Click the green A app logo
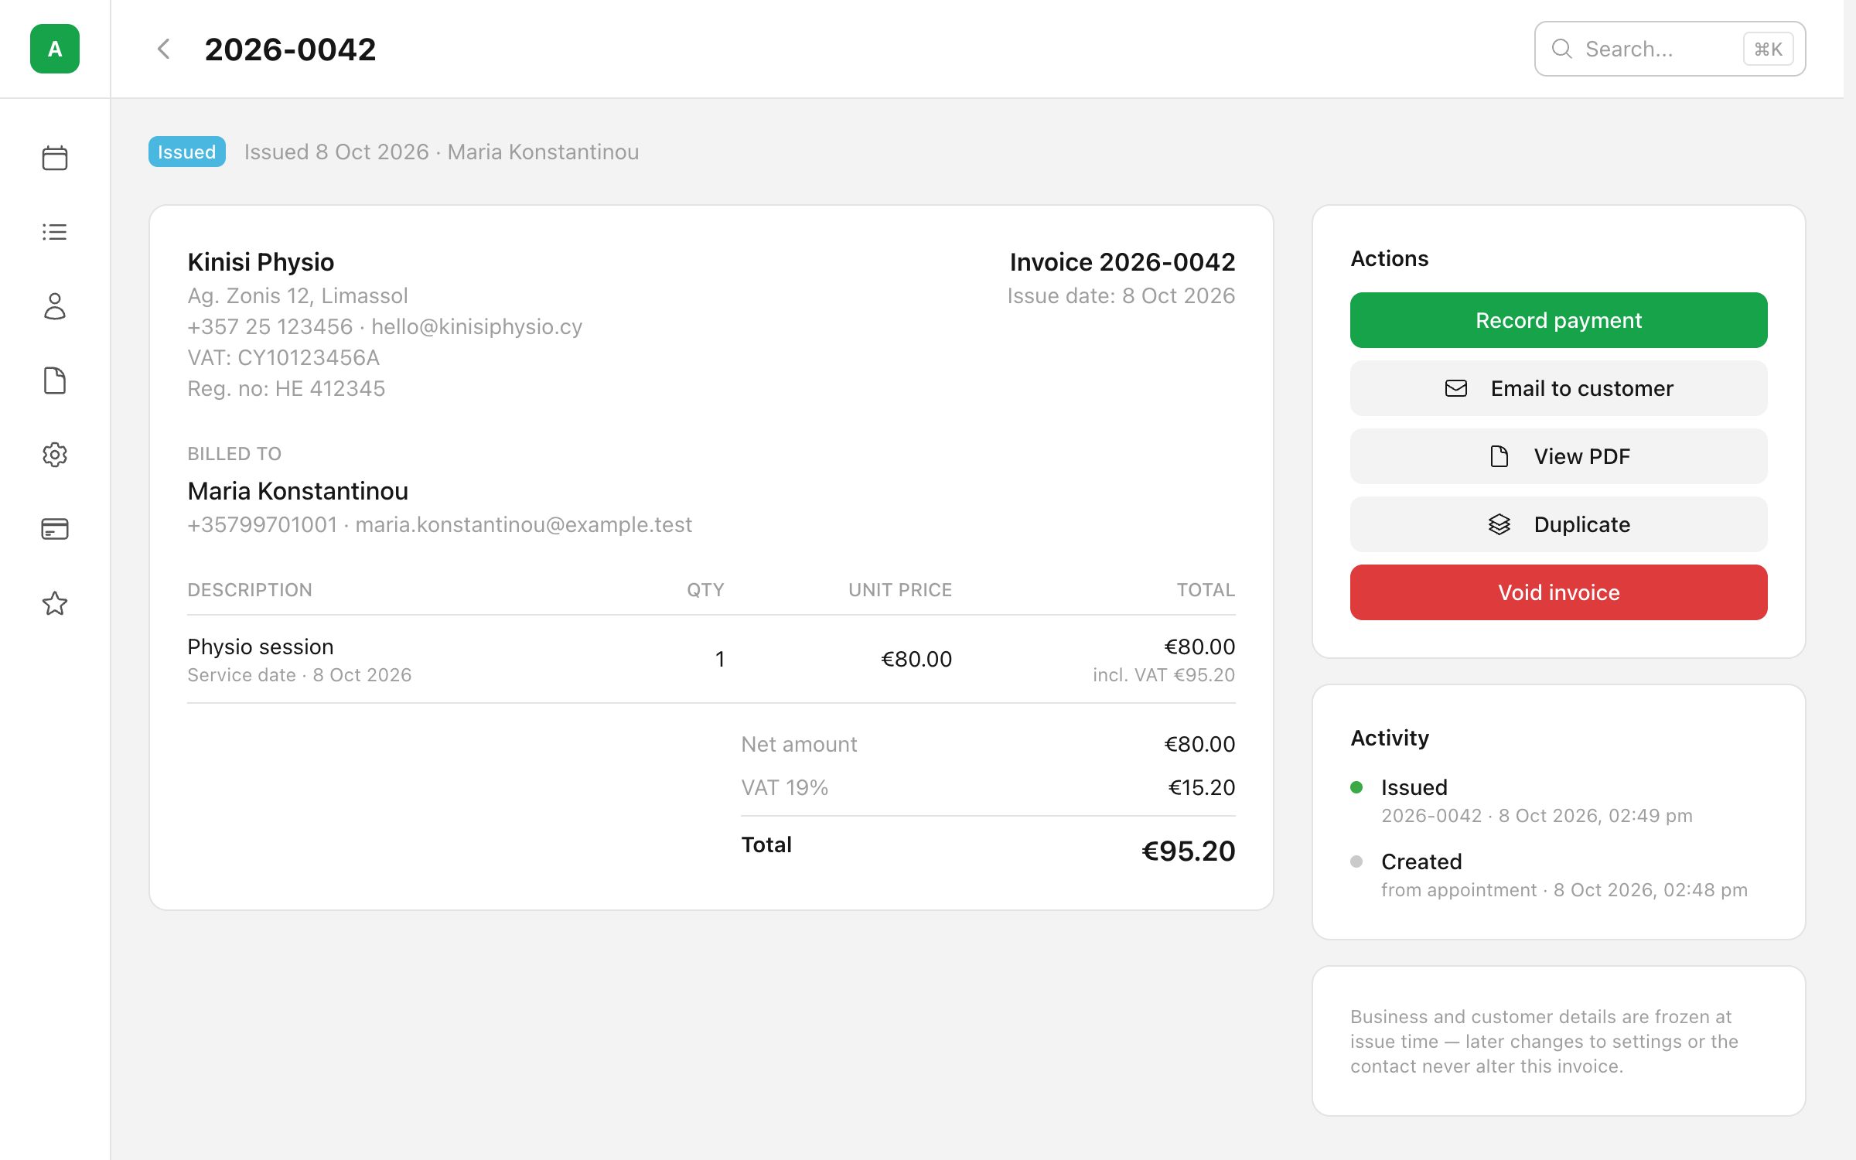The image size is (1856, 1160). (x=55, y=49)
